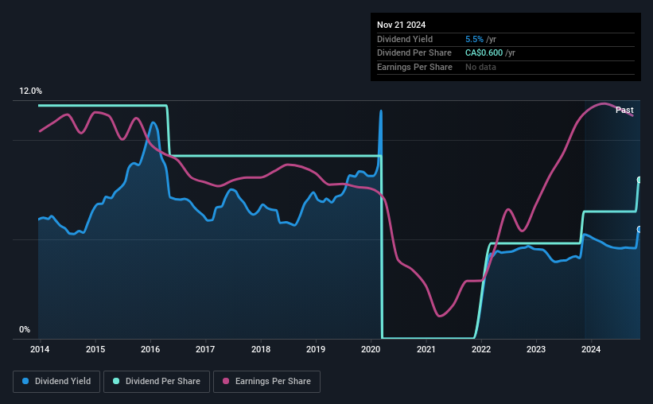Click the blue endpoint marker on Dividend Yield line
Image resolution: width=653 pixels, height=404 pixels.
point(639,229)
